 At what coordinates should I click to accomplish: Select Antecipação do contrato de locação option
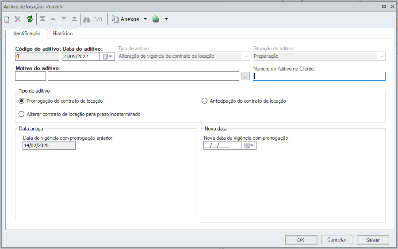(244, 101)
